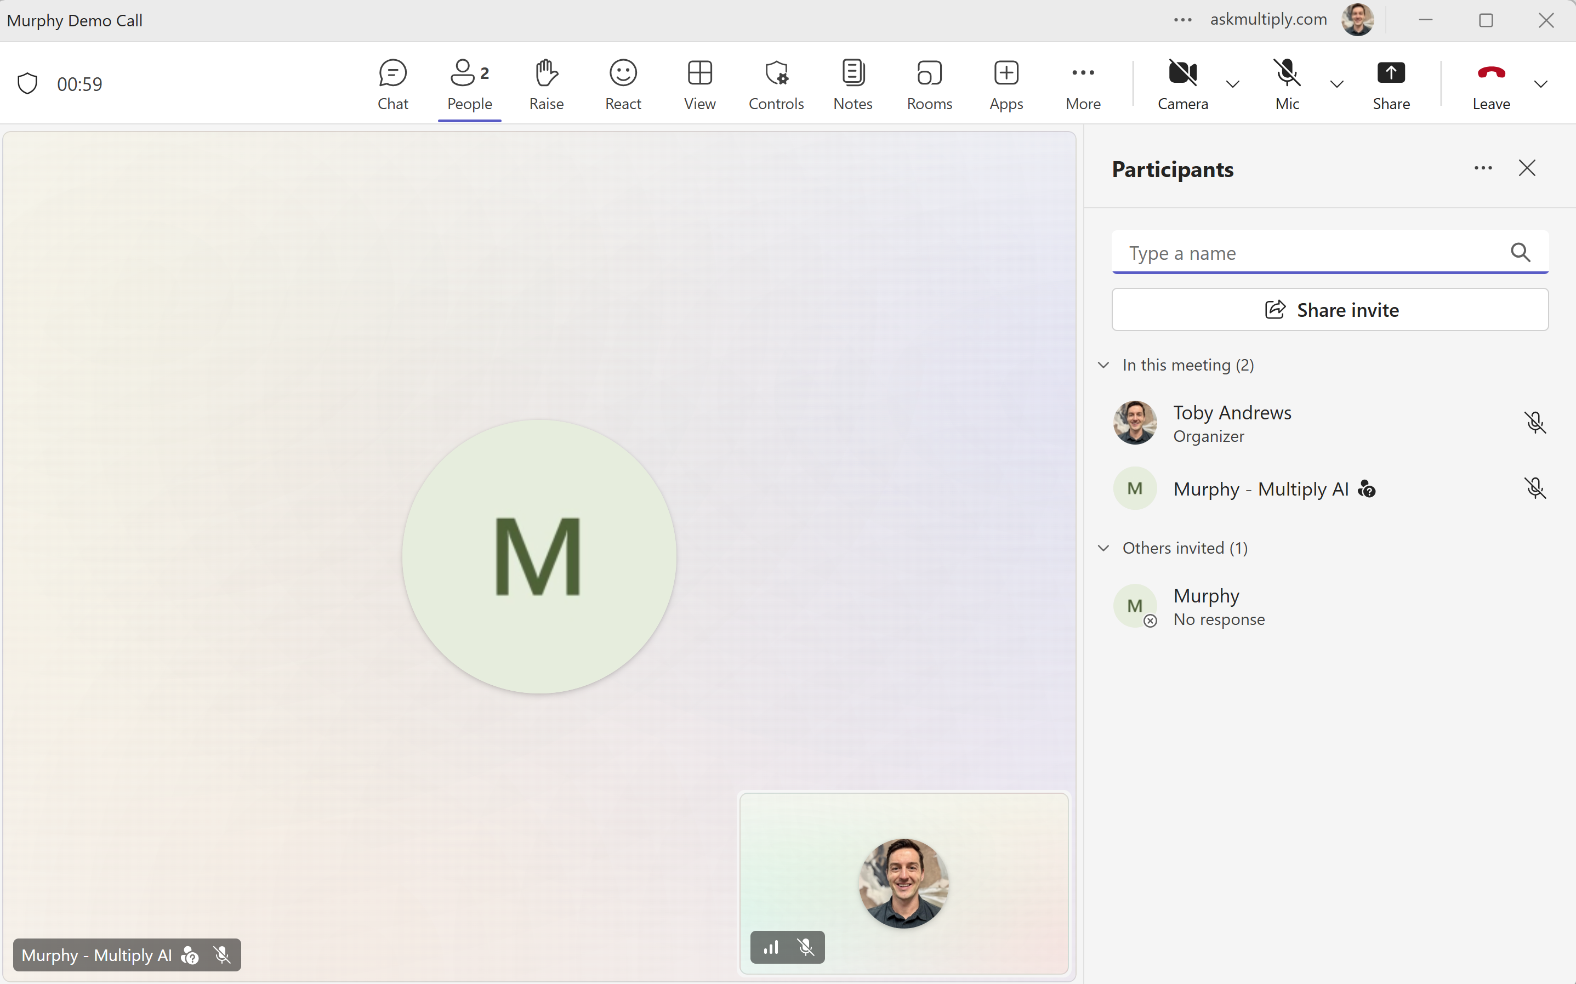Change the meeting View layout
Image resolution: width=1576 pixels, height=984 pixels.
click(699, 84)
